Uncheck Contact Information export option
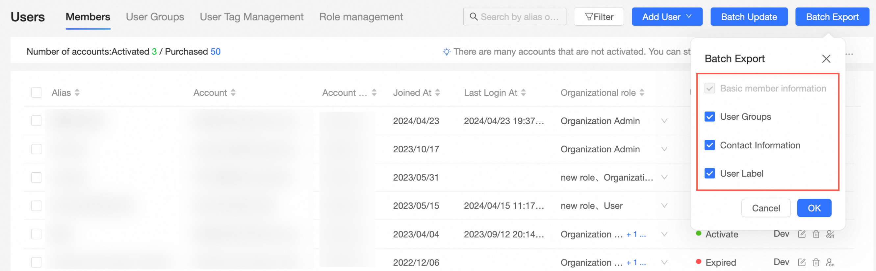876x271 pixels. point(710,145)
